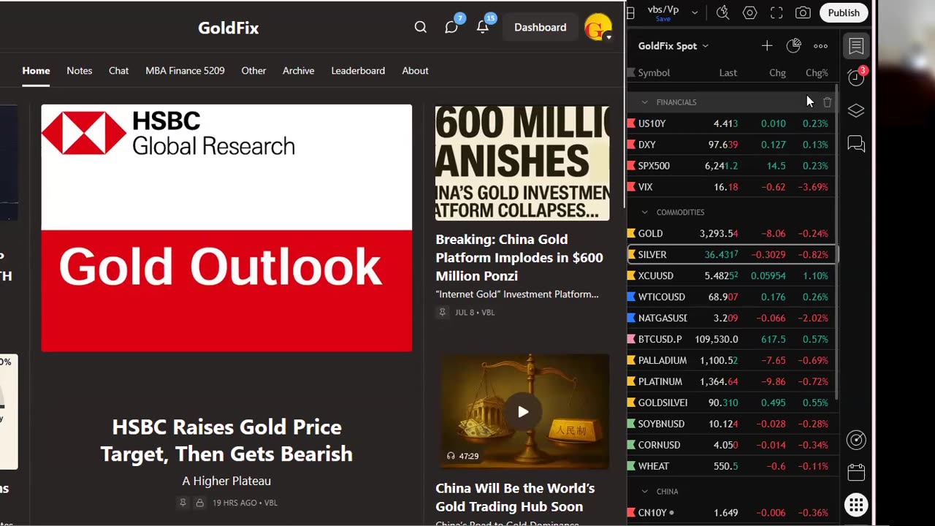Click Save under the vbs/Vp layout name

coord(663,19)
